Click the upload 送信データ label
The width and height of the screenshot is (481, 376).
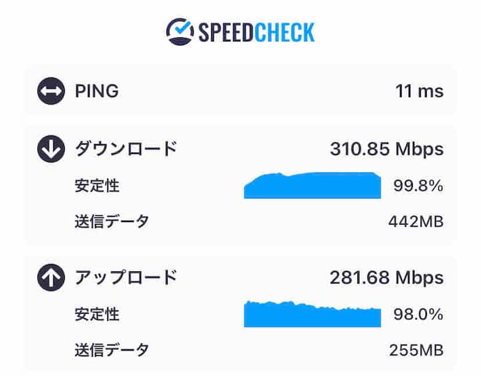tap(112, 349)
